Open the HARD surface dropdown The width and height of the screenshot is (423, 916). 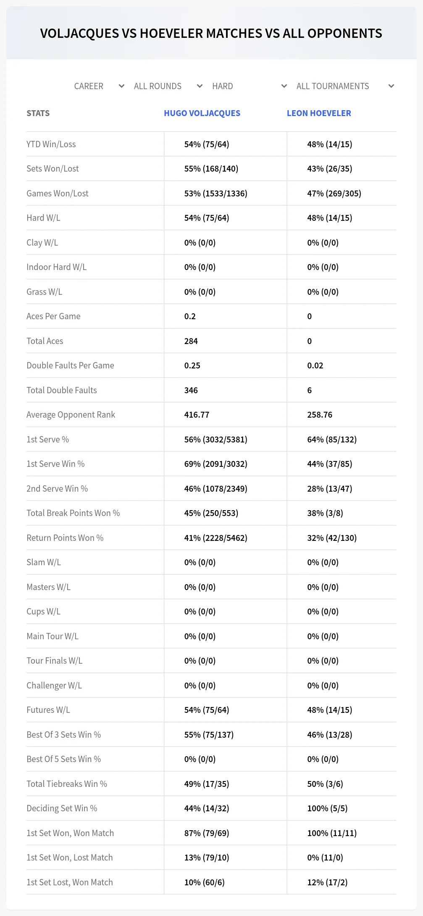pos(250,86)
